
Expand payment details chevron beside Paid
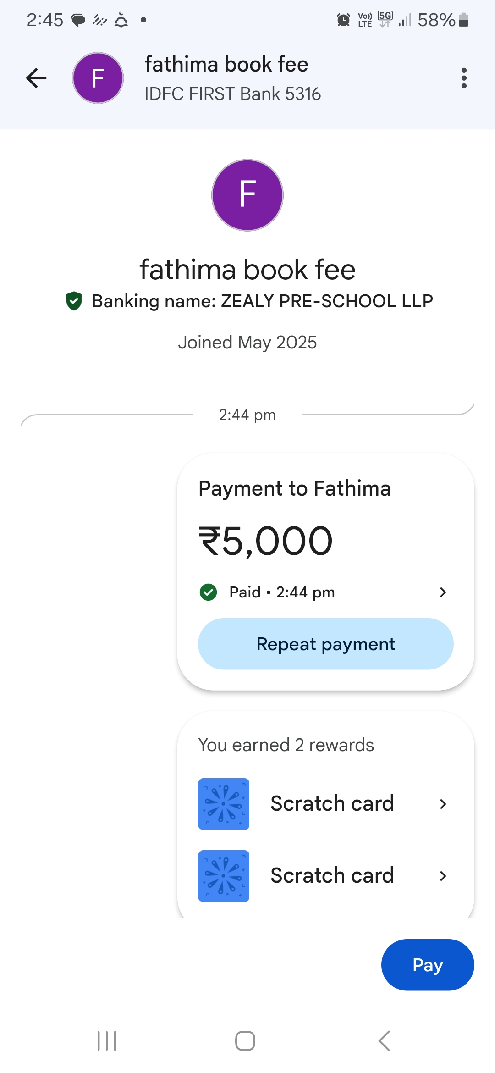[x=443, y=592]
